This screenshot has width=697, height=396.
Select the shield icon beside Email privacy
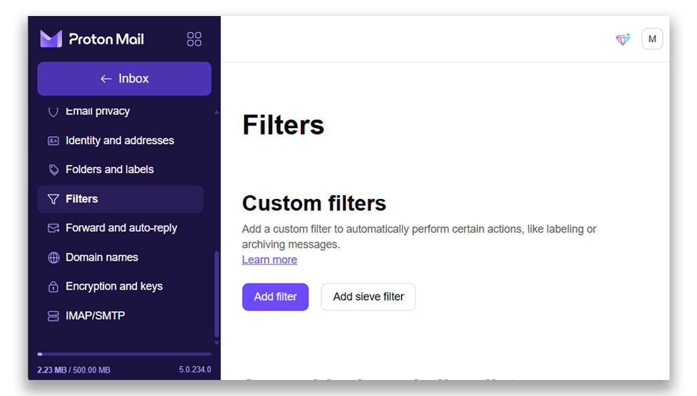click(53, 111)
